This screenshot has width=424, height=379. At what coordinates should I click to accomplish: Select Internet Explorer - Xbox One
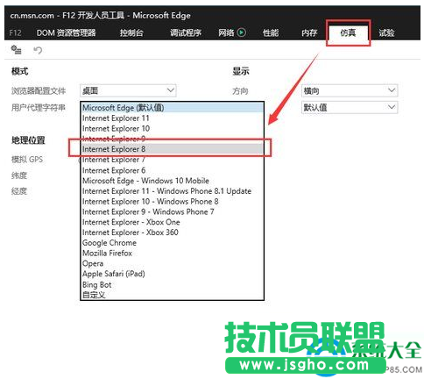(x=173, y=222)
